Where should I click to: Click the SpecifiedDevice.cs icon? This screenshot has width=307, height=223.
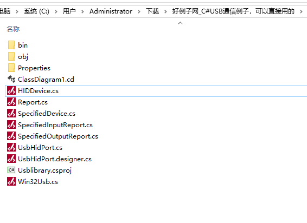point(11,113)
